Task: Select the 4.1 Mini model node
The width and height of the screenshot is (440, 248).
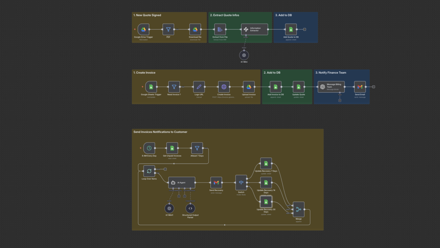Action: [244, 55]
